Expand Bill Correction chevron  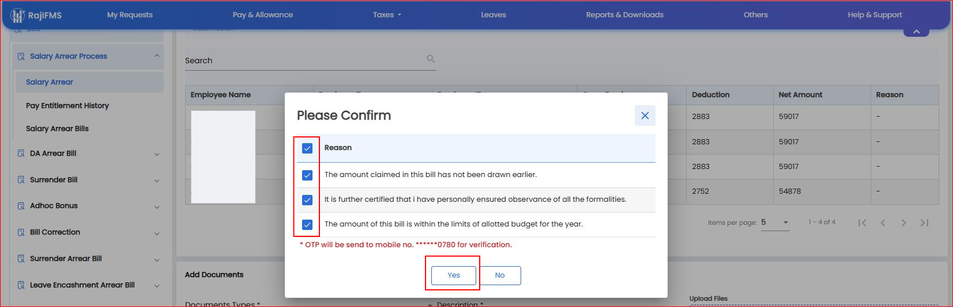(x=157, y=233)
